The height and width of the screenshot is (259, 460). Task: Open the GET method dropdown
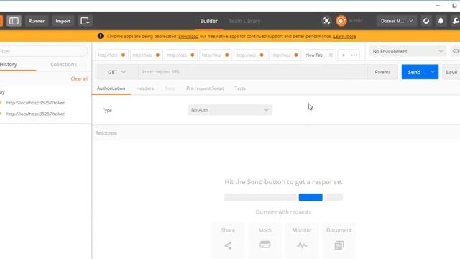116,72
